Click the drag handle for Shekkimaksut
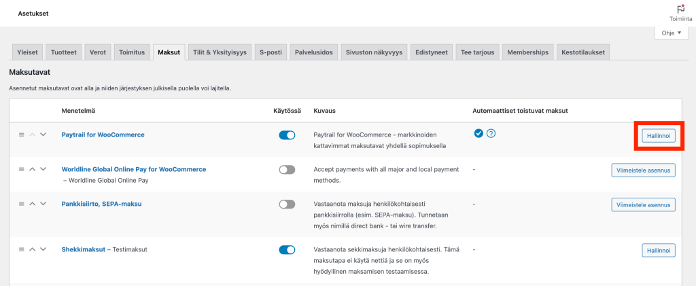Screen dimensions: 696x286 pos(21,249)
